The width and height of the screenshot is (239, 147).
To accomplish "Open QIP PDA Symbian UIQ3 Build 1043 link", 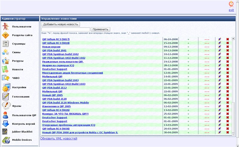I will [64, 84].
